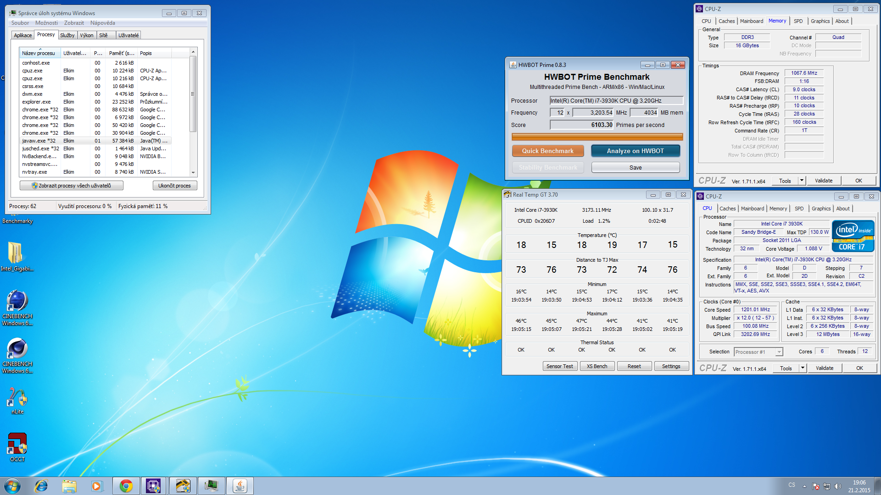The width and height of the screenshot is (881, 495).
Task: Click the network tray icon
Action: coord(827,486)
